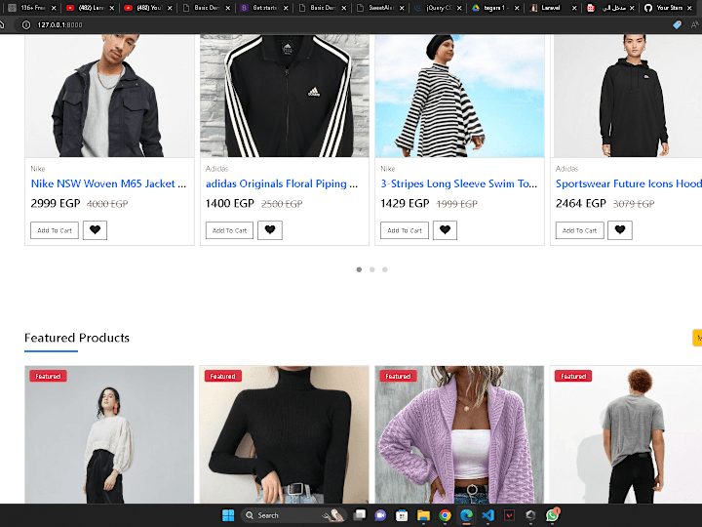
Task: Open featured grey t-shirt product image
Action: 627,434
